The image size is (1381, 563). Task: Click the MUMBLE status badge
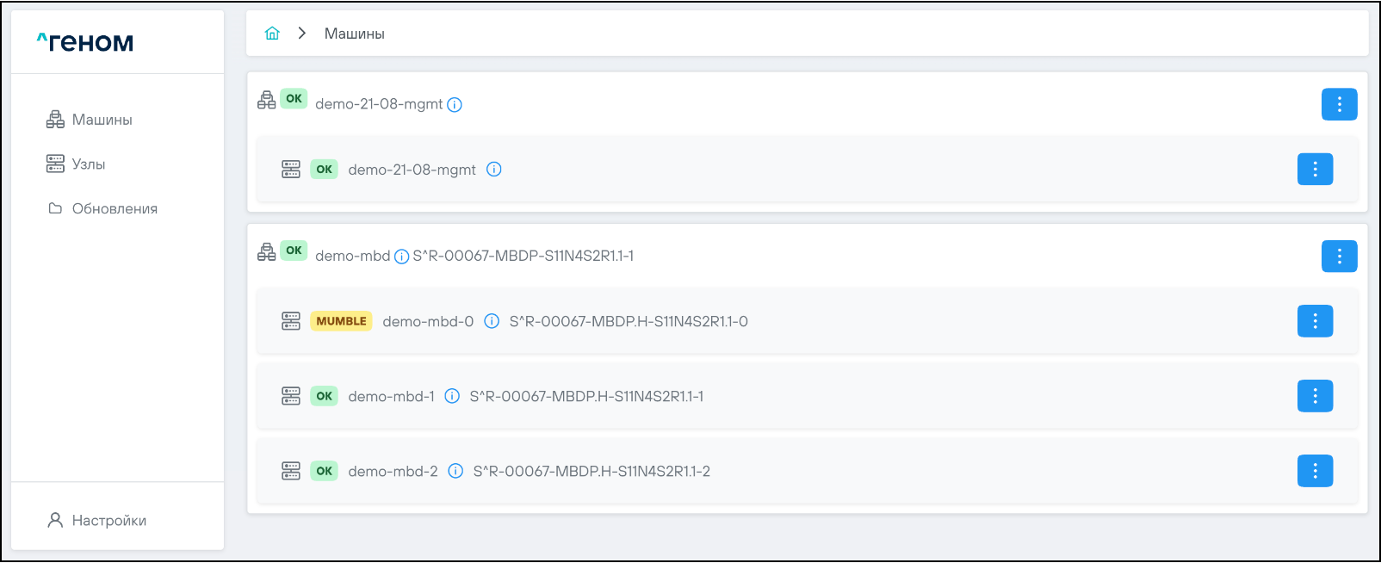pos(341,321)
